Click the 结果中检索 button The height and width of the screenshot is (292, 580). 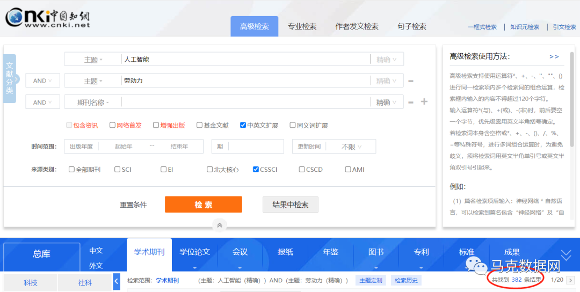point(291,205)
